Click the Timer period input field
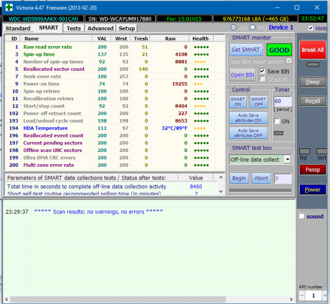The width and height of the screenshot is (330, 304). tap(282, 101)
